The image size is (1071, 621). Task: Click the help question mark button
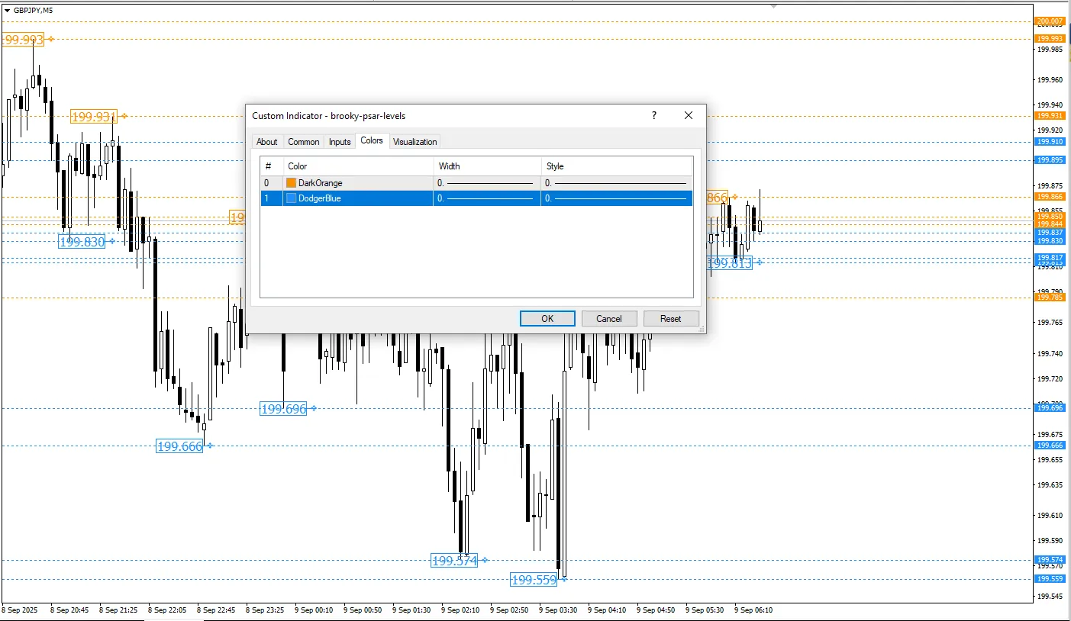[654, 116]
